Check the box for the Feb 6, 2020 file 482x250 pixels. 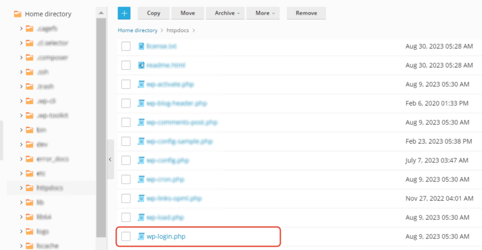(126, 104)
